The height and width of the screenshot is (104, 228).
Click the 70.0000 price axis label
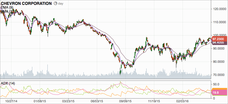point(219,75)
